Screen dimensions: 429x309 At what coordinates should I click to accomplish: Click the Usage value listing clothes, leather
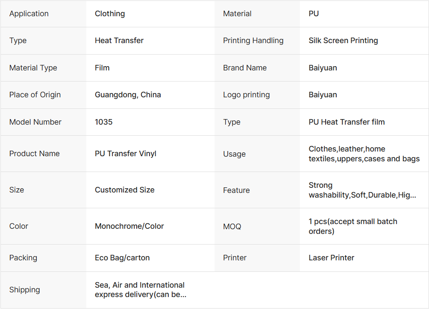[364, 154]
